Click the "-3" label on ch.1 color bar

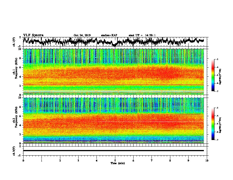217,59
